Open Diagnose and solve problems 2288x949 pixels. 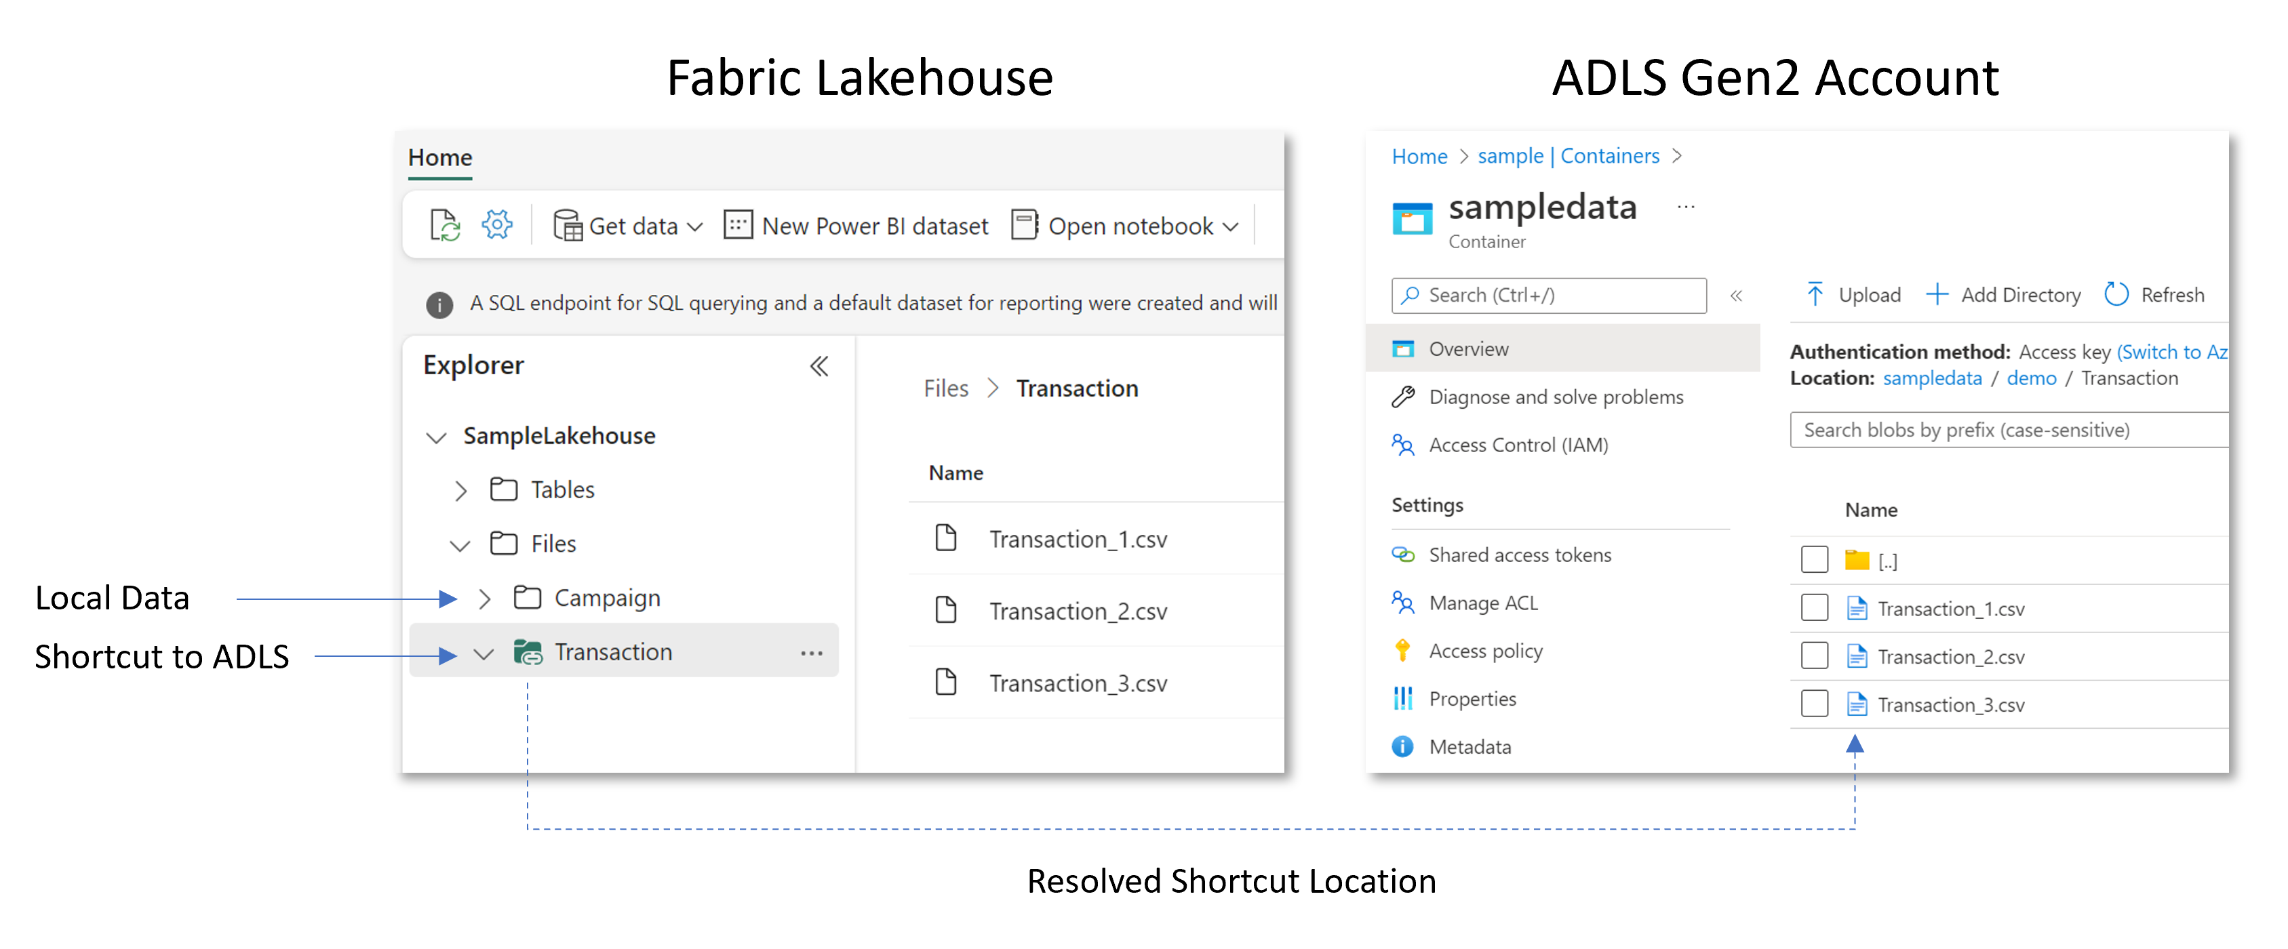tap(1555, 397)
